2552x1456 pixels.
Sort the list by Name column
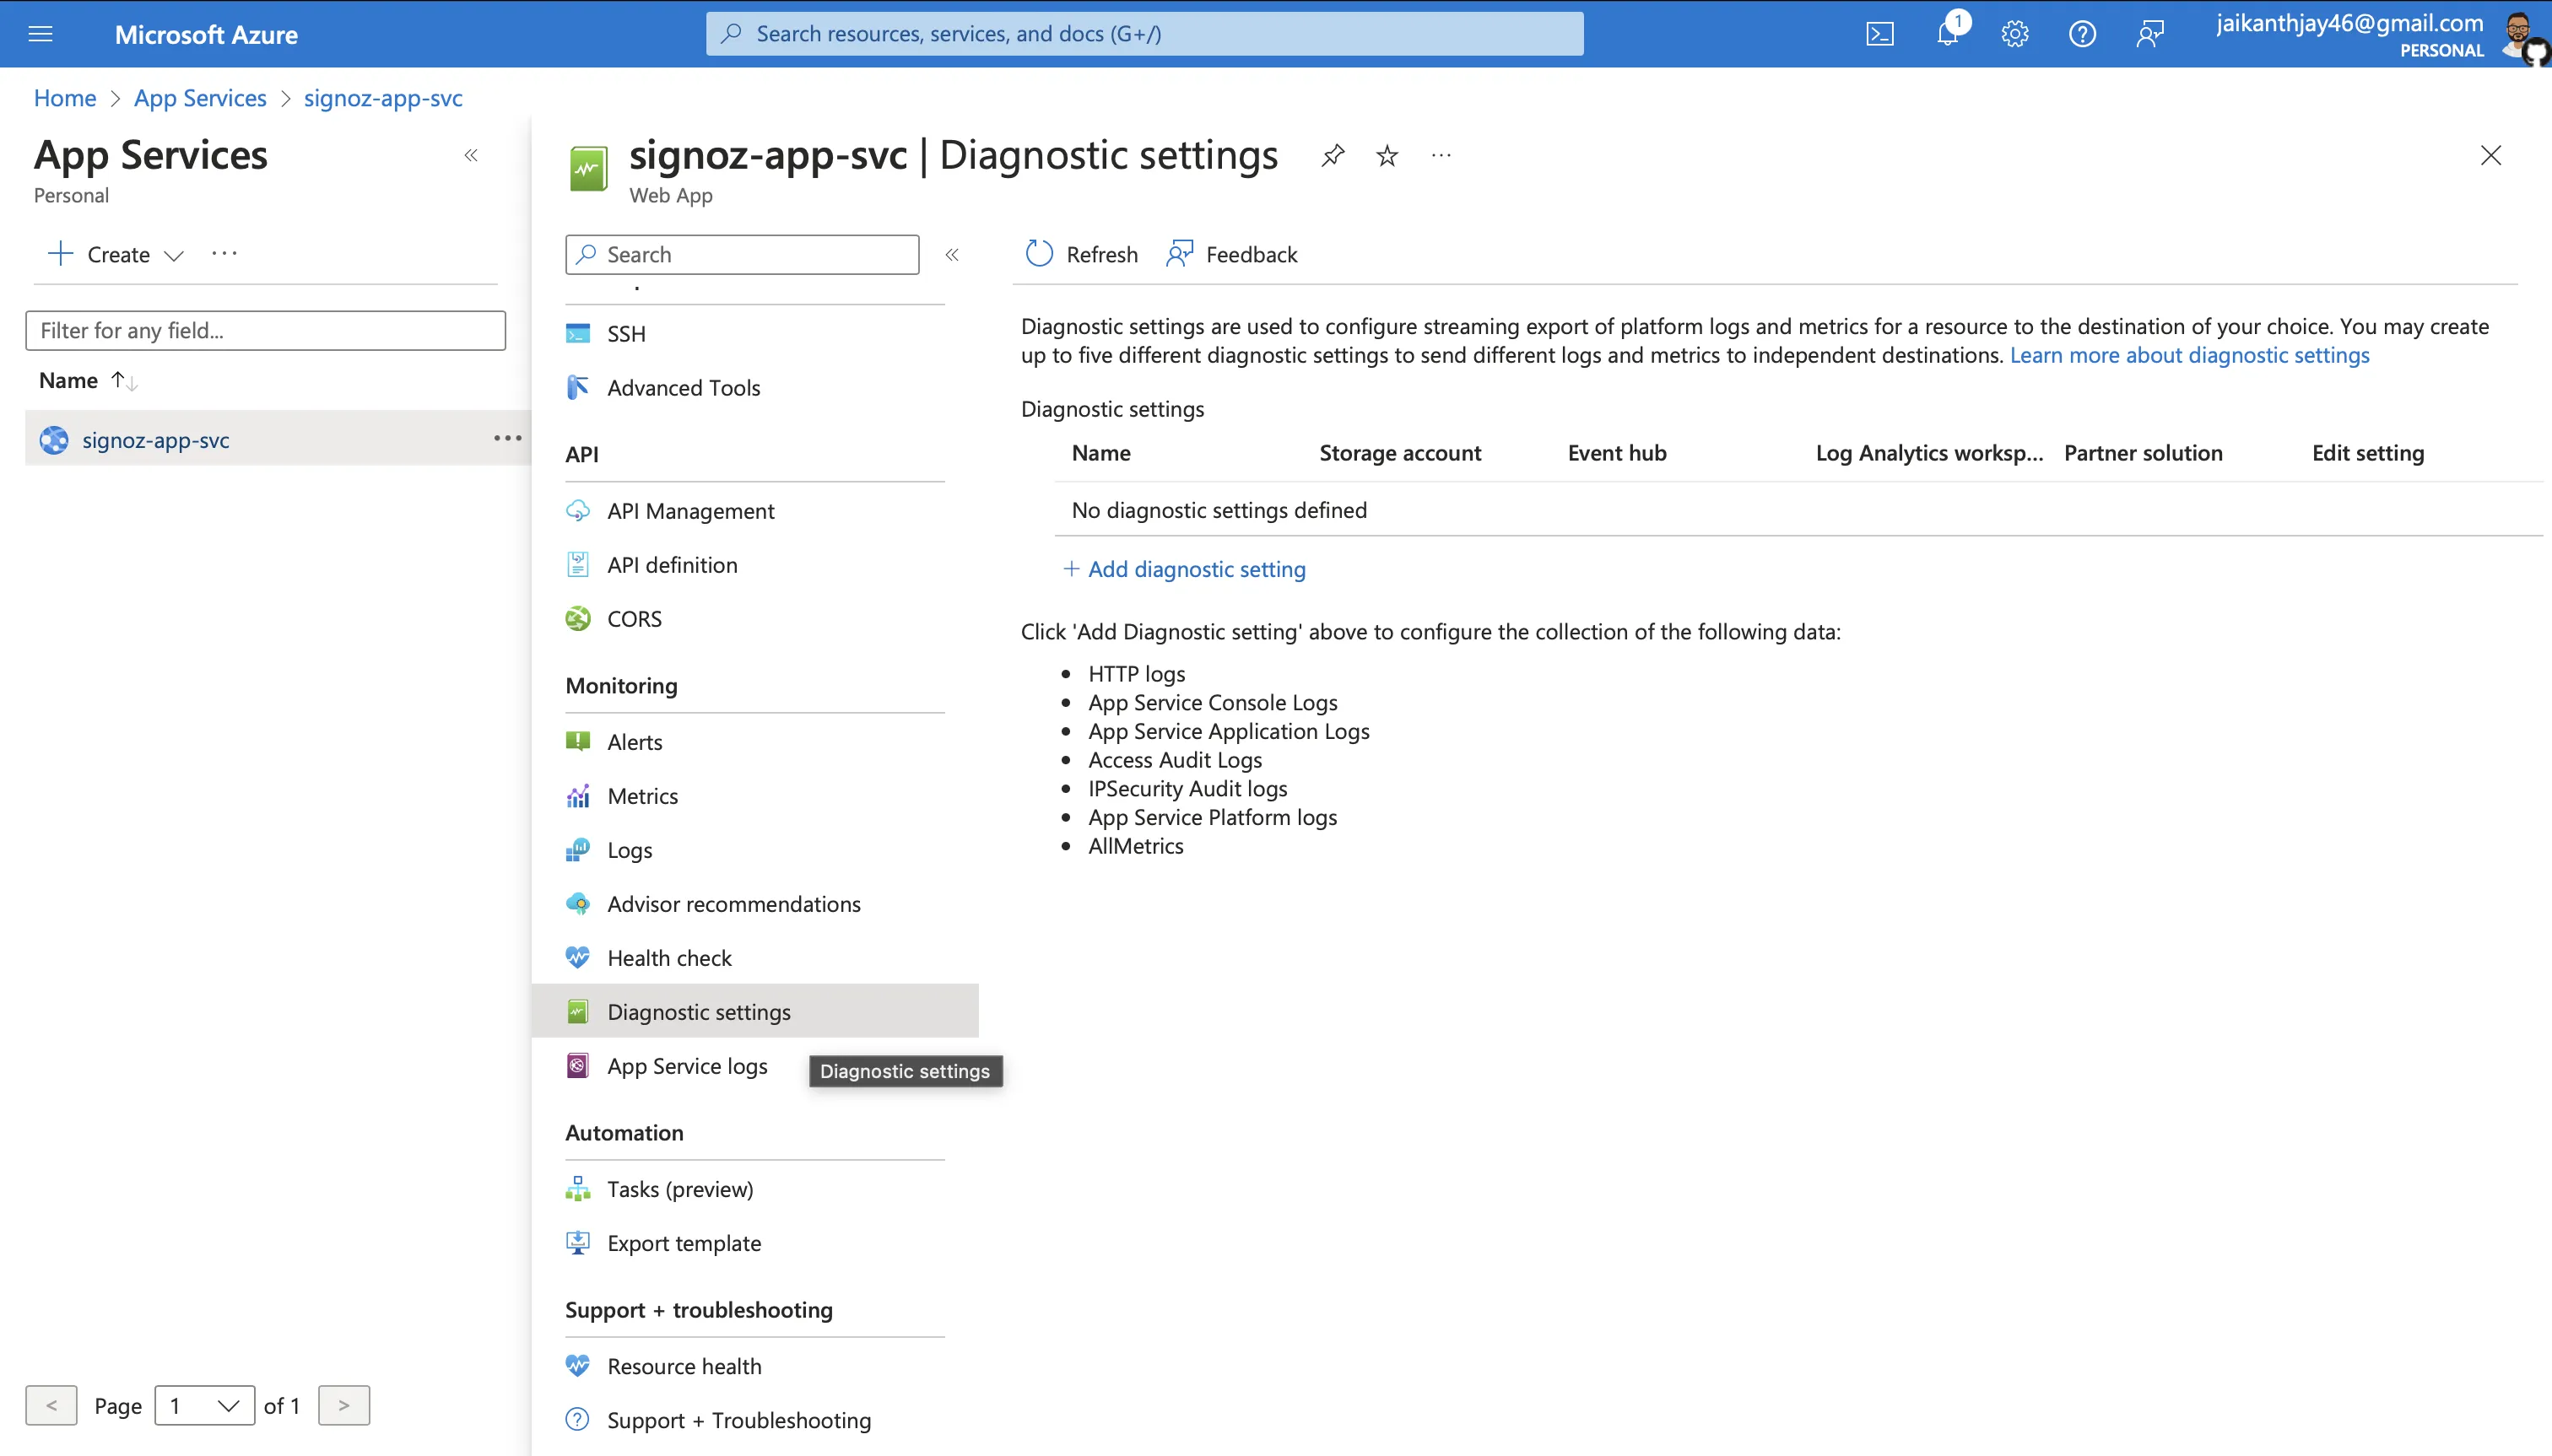pyautogui.click(x=88, y=380)
